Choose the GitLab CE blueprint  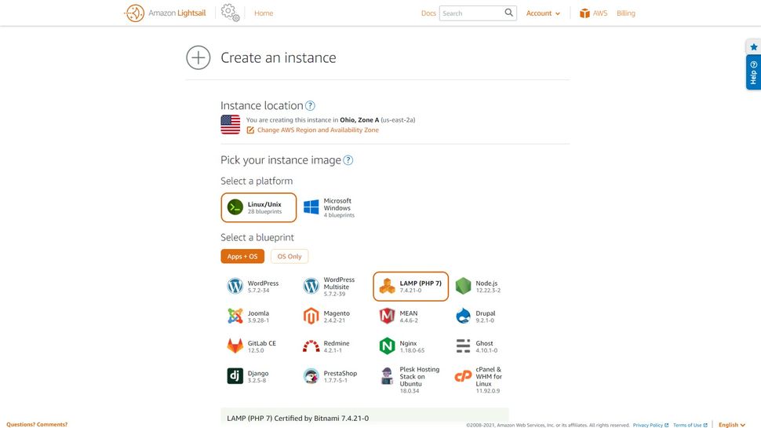coord(259,346)
